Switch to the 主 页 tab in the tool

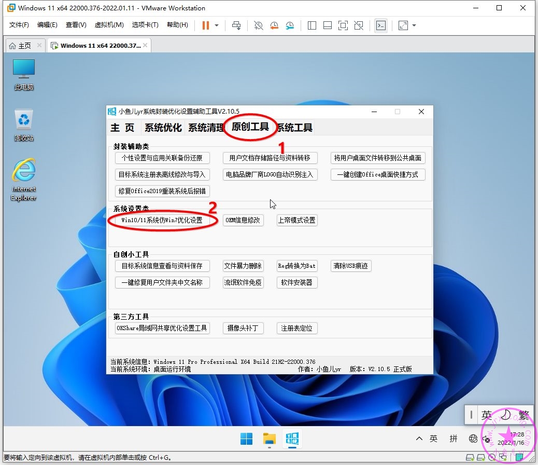(122, 128)
